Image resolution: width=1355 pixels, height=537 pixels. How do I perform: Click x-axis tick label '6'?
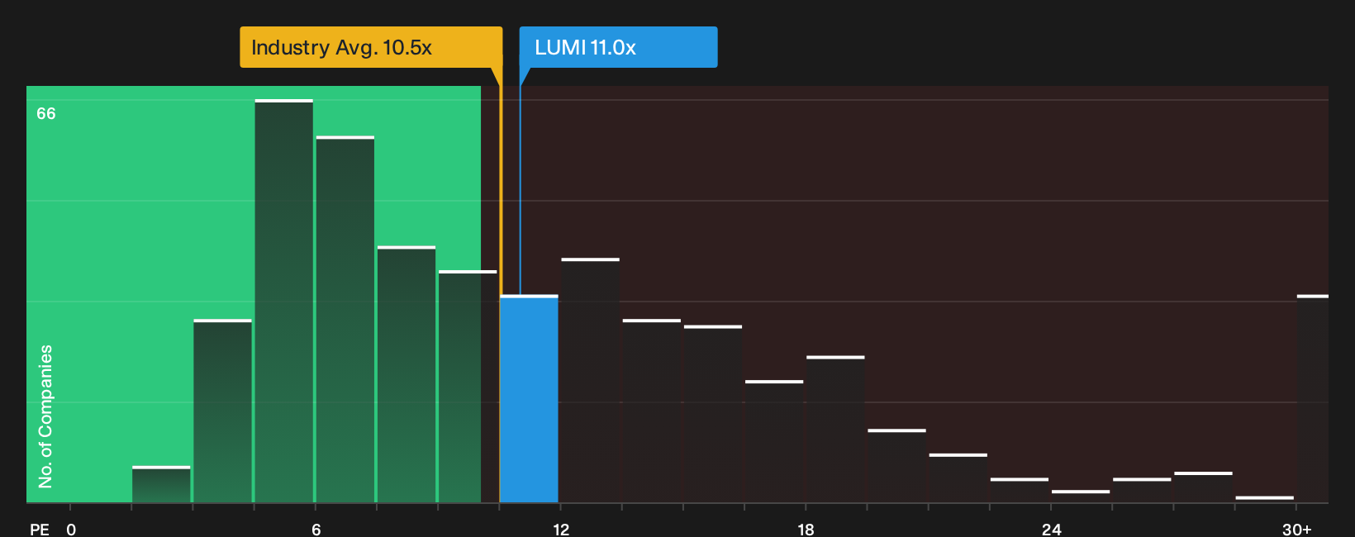tap(316, 530)
